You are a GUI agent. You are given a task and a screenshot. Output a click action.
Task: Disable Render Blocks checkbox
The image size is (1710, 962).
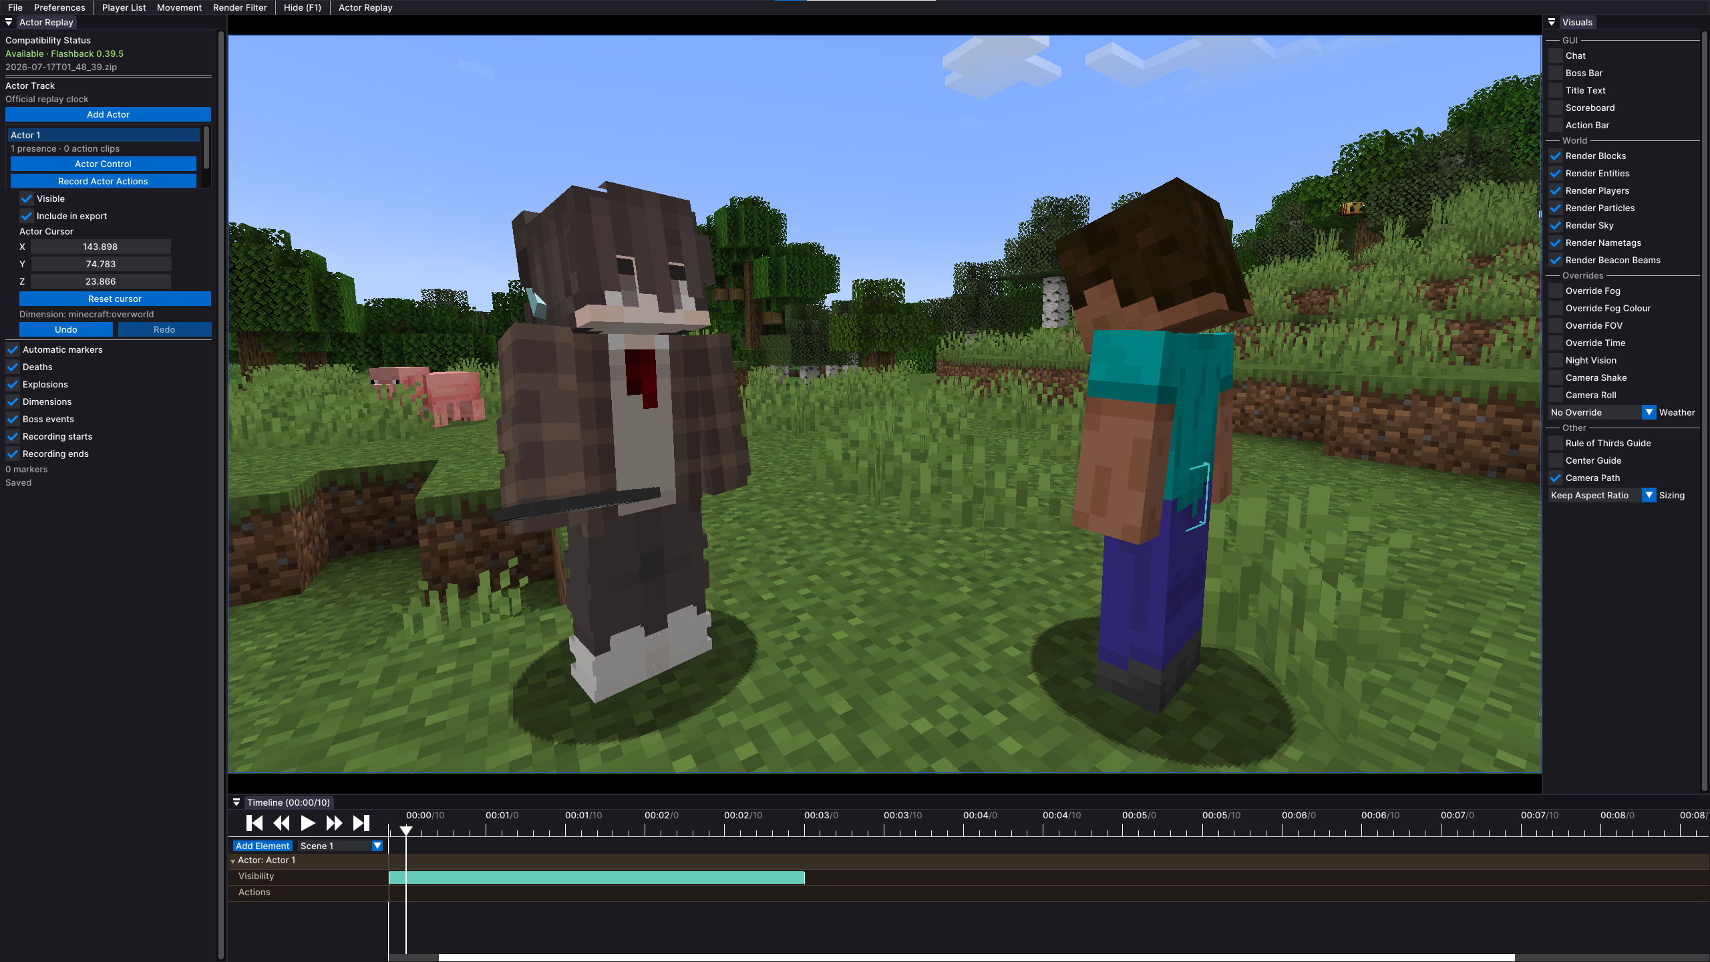pyautogui.click(x=1556, y=156)
